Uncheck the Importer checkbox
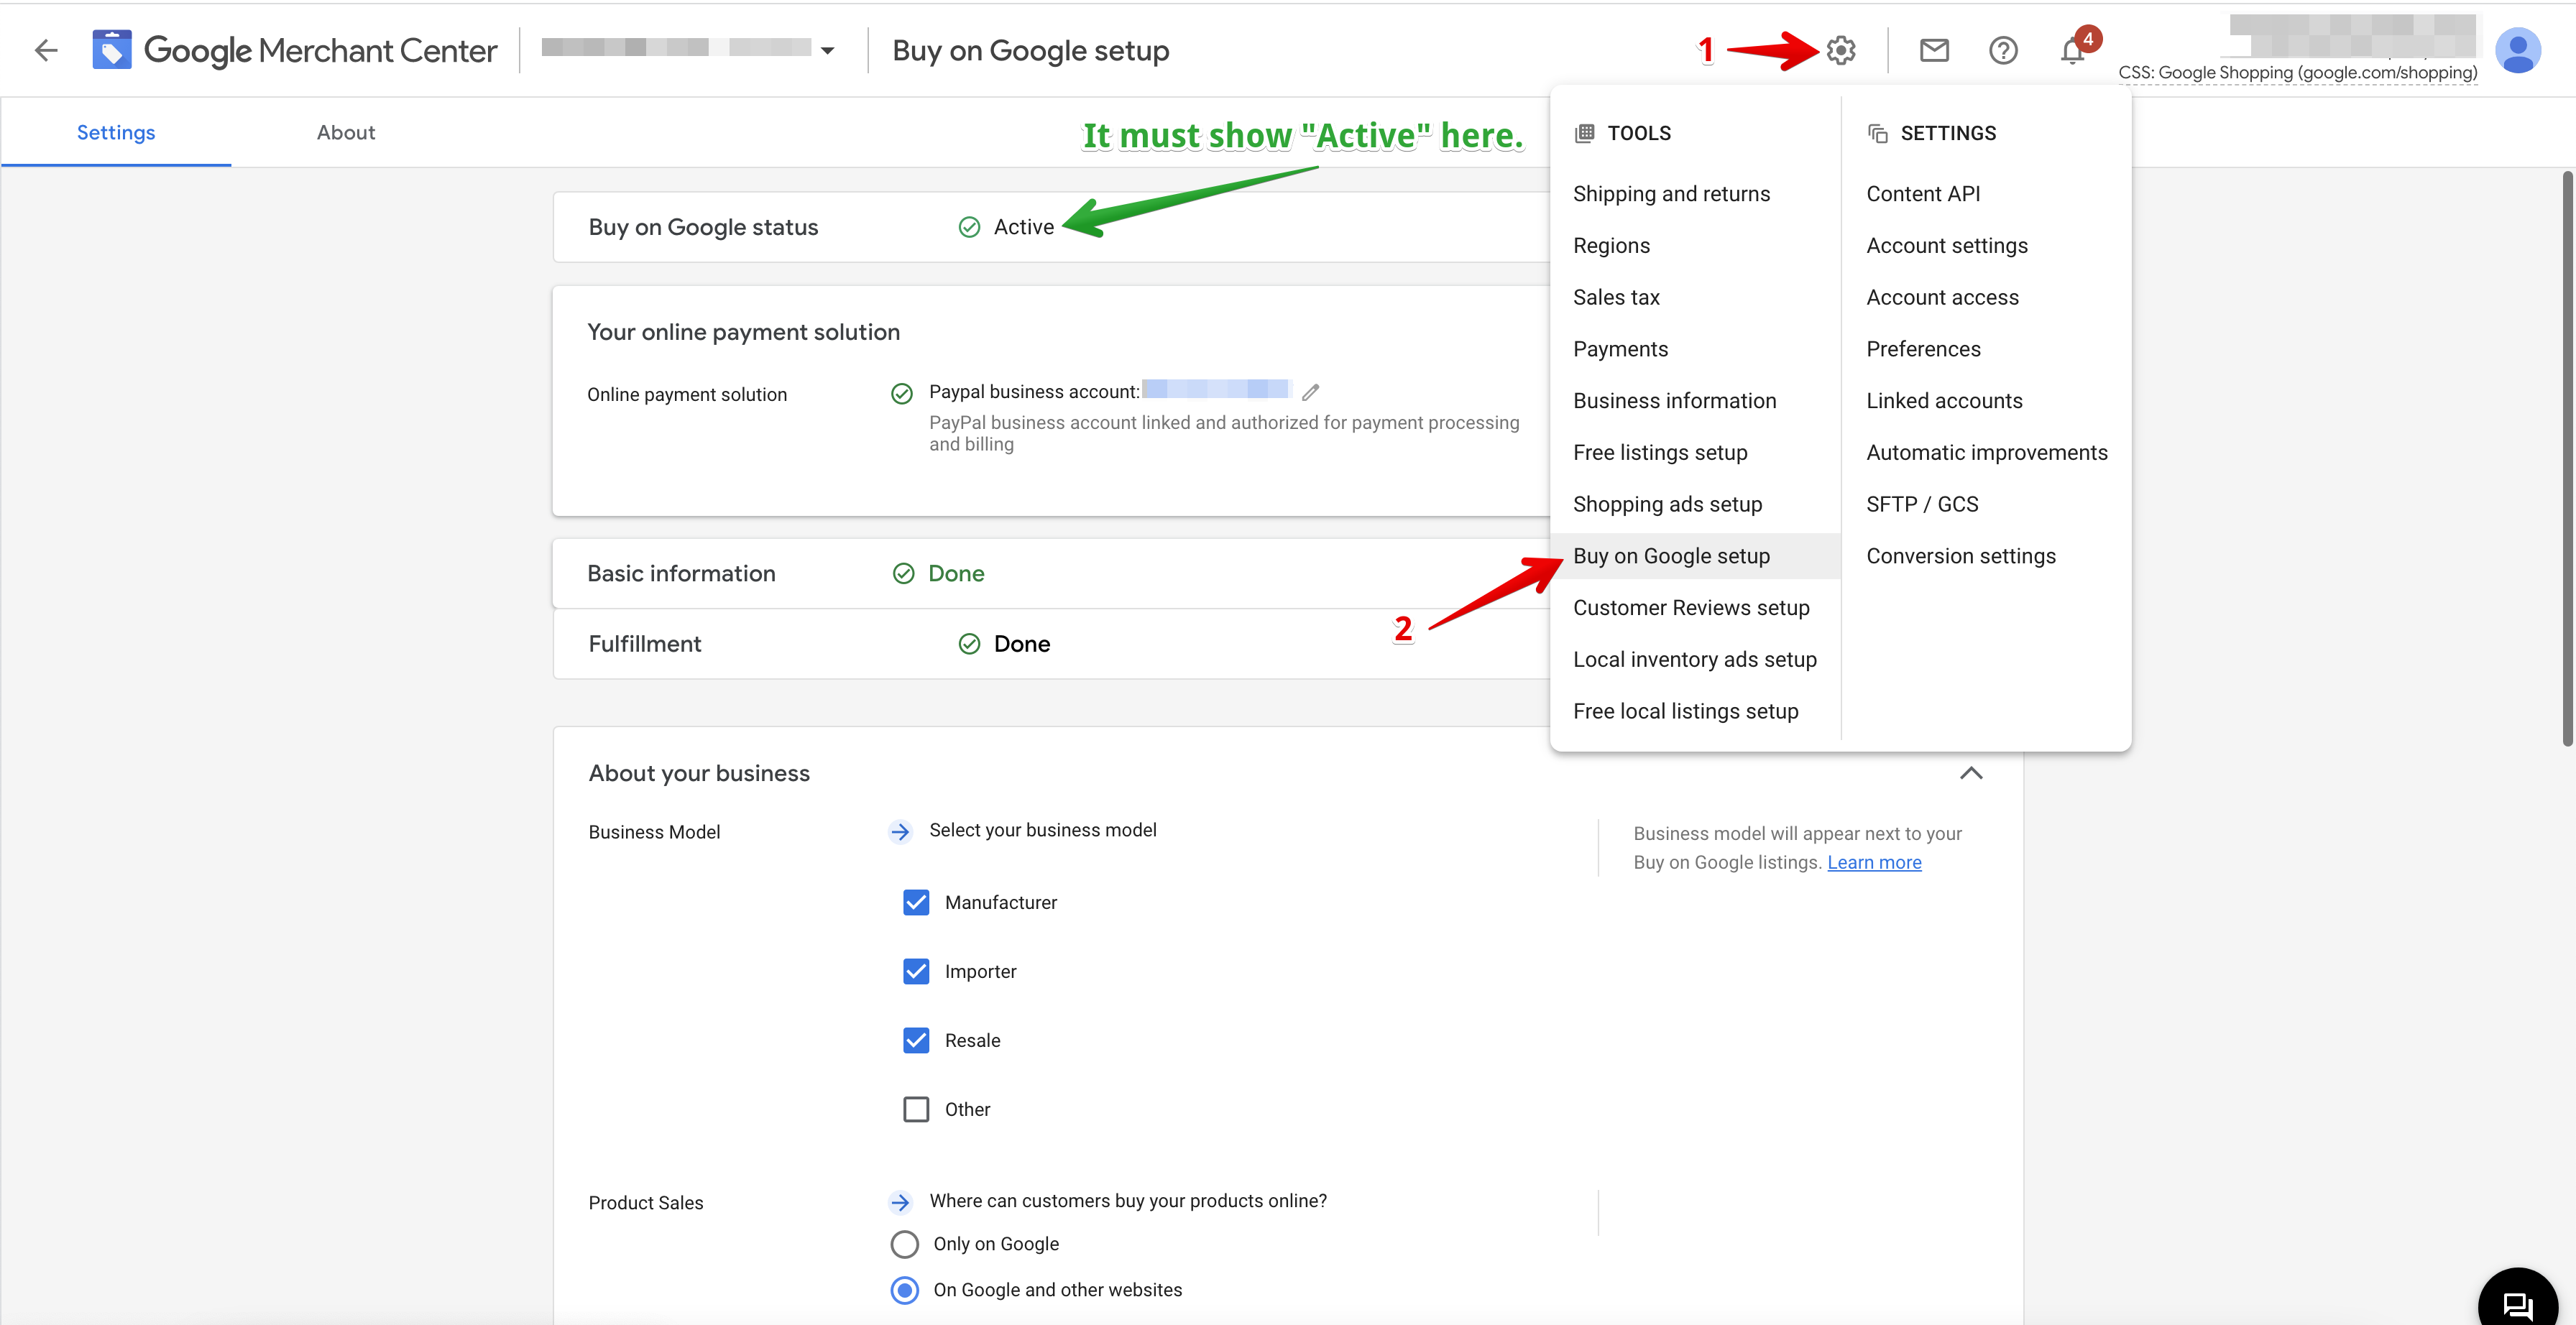Screen dimensions: 2576x1325 pyautogui.click(x=916, y=971)
